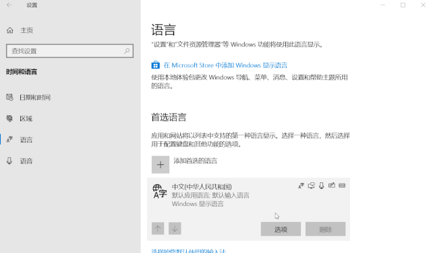Click the handwriting feature icon
Viewport: 431px width, 253px height.
point(332,185)
